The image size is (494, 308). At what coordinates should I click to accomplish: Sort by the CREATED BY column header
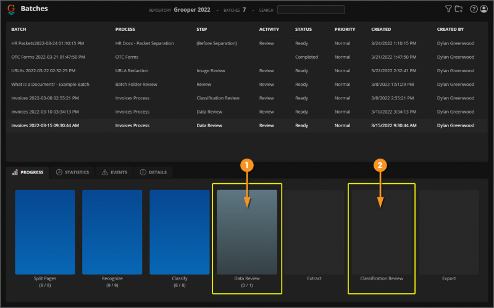pyautogui.click(x=450, y=29)
